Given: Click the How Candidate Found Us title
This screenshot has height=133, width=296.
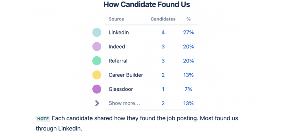Looking at the screenshot, I should (x=147, y=5).
